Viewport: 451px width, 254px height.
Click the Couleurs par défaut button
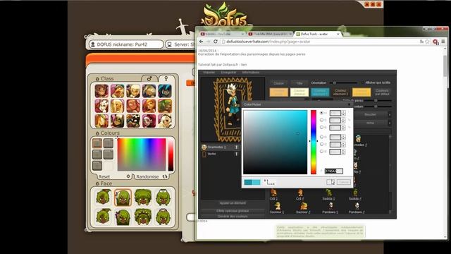tap(382, 92)
